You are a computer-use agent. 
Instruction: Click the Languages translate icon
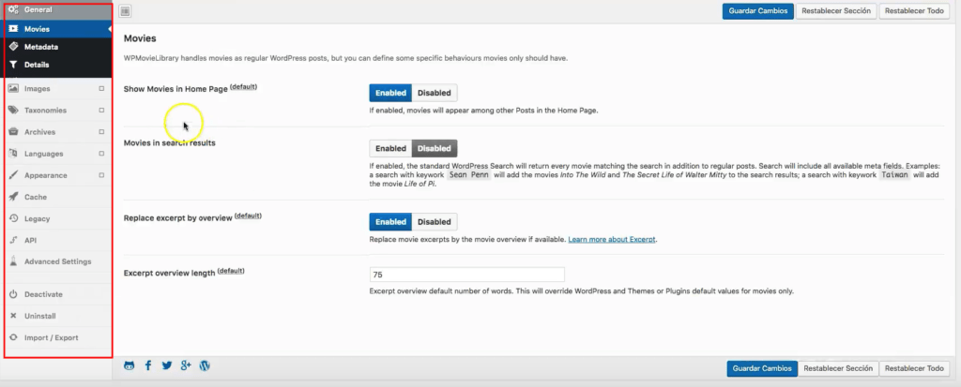click(13, 153)
